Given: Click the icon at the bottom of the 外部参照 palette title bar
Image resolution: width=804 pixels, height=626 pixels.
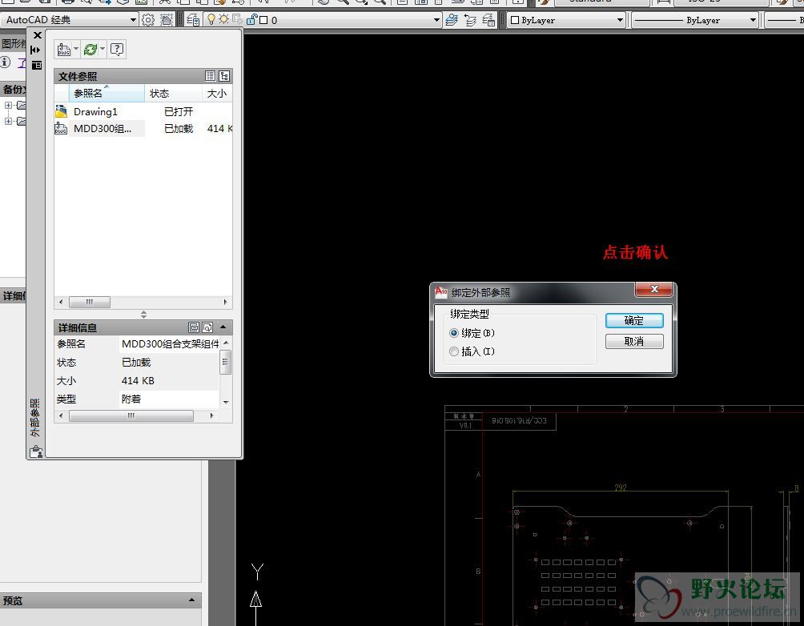Looking at the screenshot, I should tap(36, 451).
